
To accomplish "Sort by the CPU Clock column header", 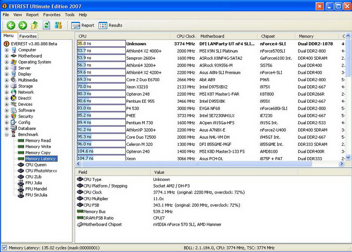I will 183,36.
